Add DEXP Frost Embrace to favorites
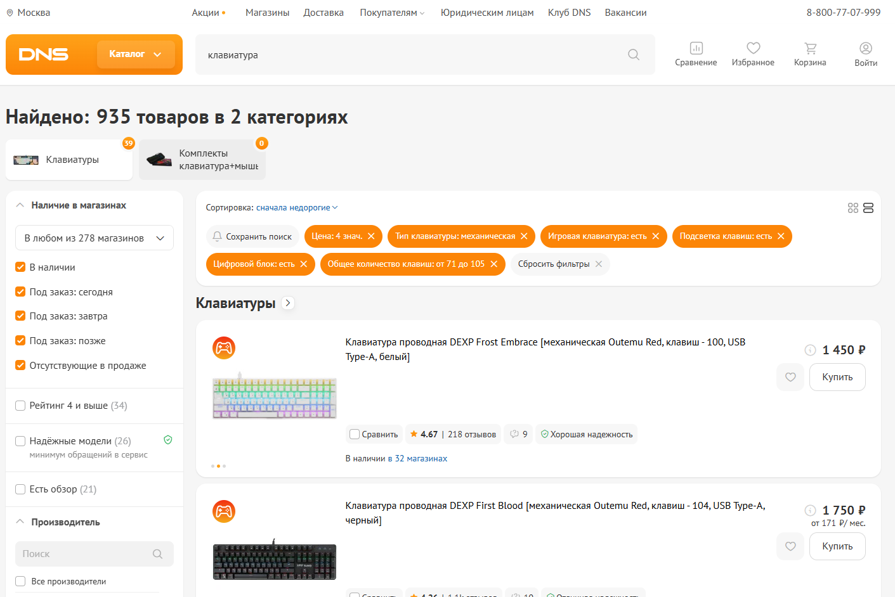The height and width of the screenshot is (597, 895). pos(790,377)
